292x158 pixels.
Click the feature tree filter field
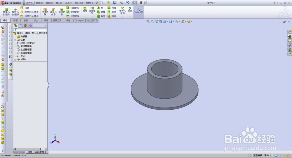point(30,29)
